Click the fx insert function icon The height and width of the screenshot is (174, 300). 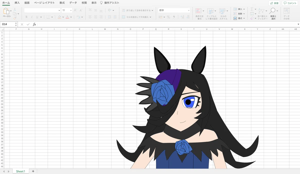point(34,24)
